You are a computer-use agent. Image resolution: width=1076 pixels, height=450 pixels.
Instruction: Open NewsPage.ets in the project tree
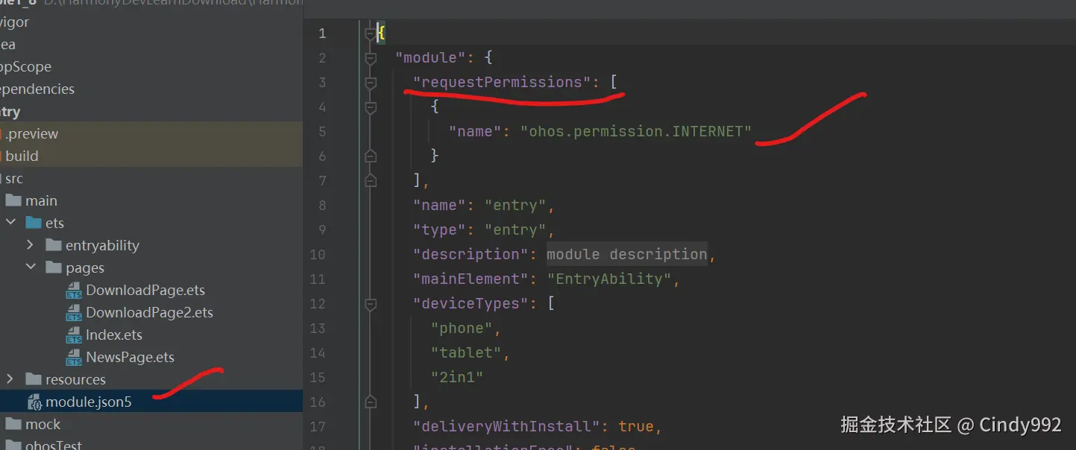click(130, 358)
